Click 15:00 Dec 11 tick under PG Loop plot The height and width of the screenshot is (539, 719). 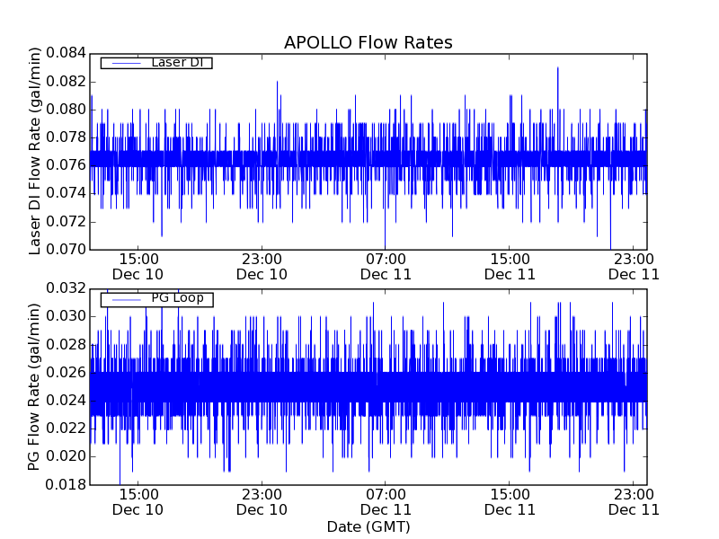pyautogui.click(x=510, y=502)
